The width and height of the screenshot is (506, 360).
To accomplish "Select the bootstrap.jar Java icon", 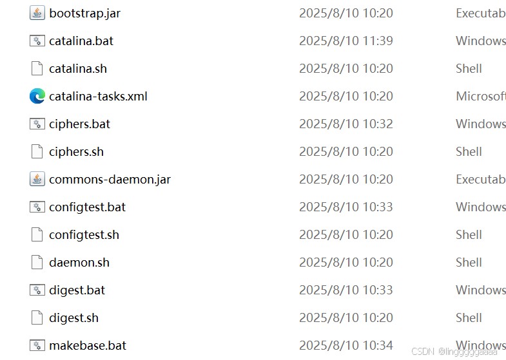I will click(37, 14).
